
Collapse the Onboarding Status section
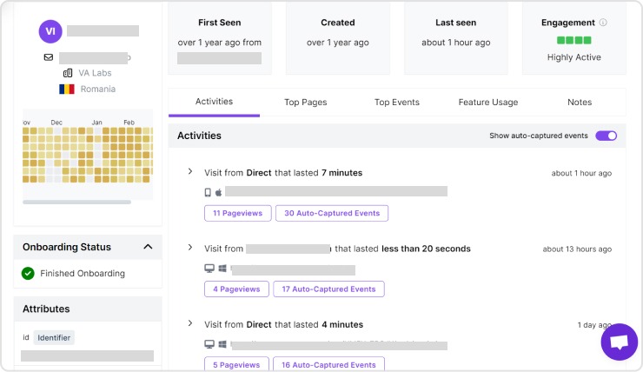pos(148,247)
